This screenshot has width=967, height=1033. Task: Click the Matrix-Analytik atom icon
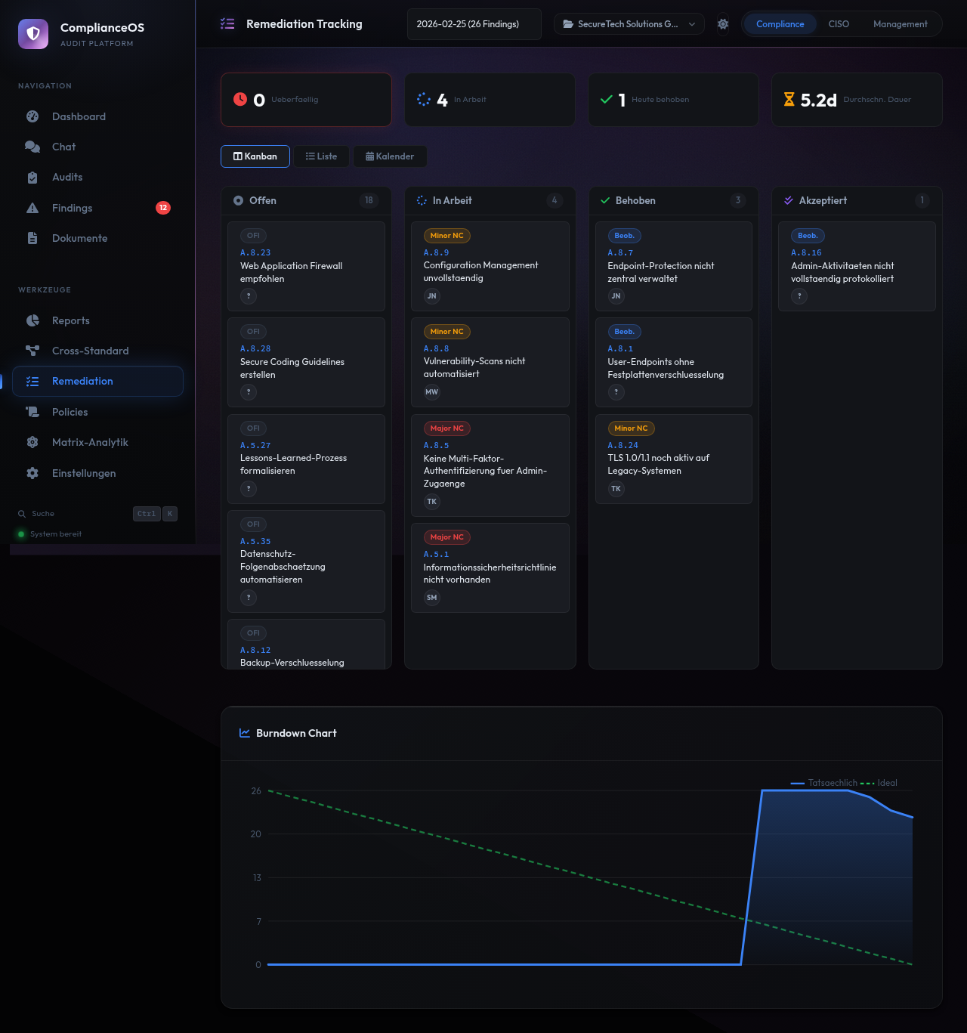[32, 442]
